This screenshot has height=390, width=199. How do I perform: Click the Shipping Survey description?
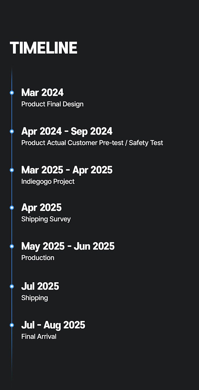(46, 219)
